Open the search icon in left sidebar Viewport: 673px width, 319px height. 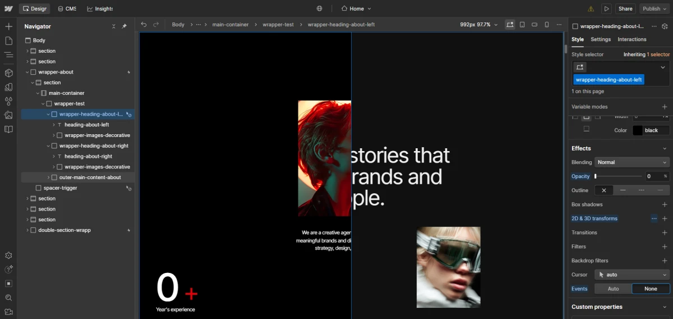point(8,298)
